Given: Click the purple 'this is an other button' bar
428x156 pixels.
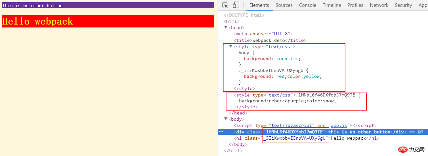Looking at the screenshot, I should click(108, 5).
